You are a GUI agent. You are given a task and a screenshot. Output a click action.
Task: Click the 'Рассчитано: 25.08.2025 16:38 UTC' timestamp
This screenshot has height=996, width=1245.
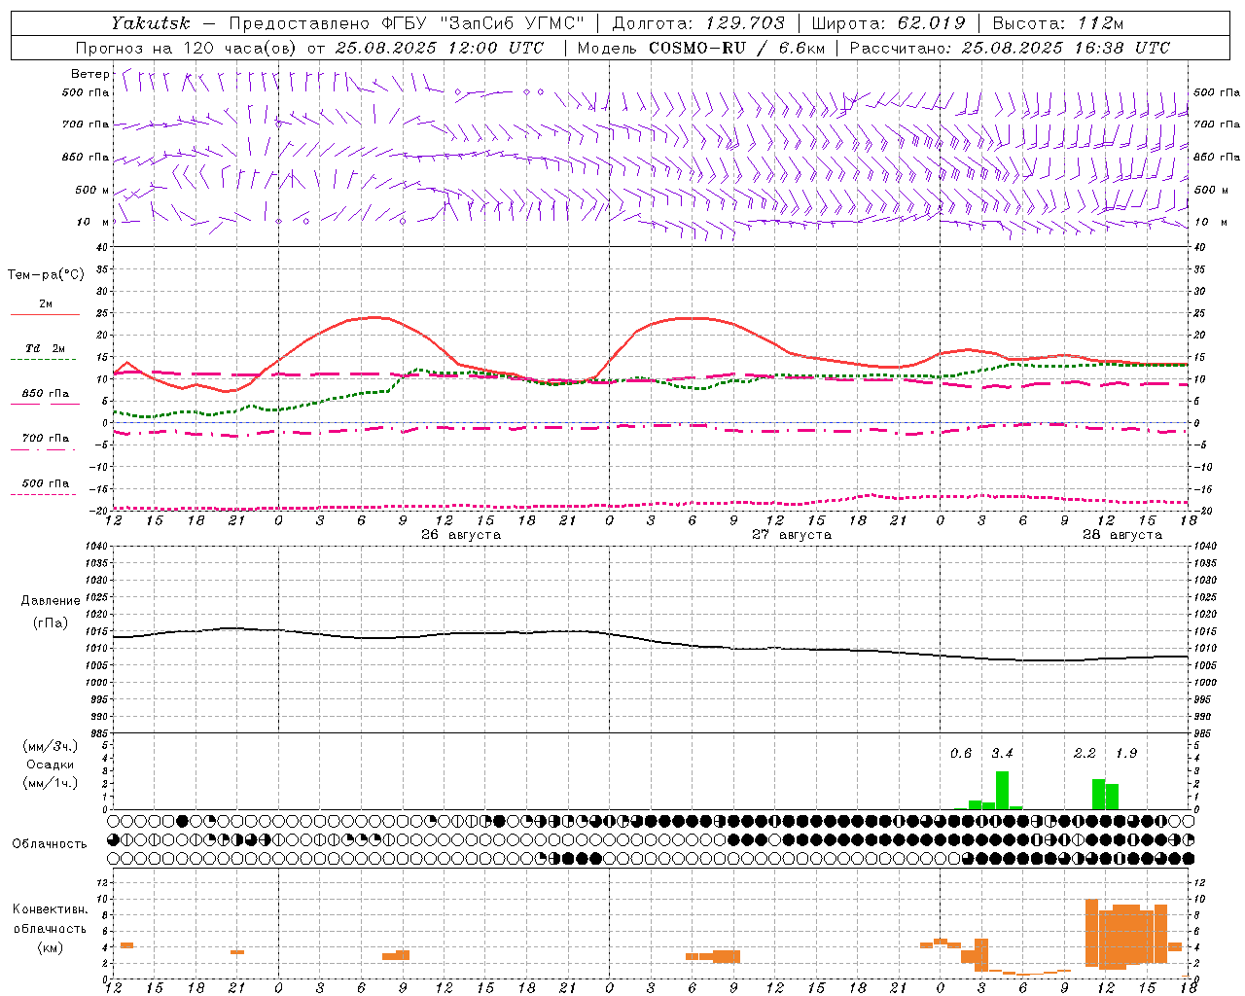pos(1010,48)
